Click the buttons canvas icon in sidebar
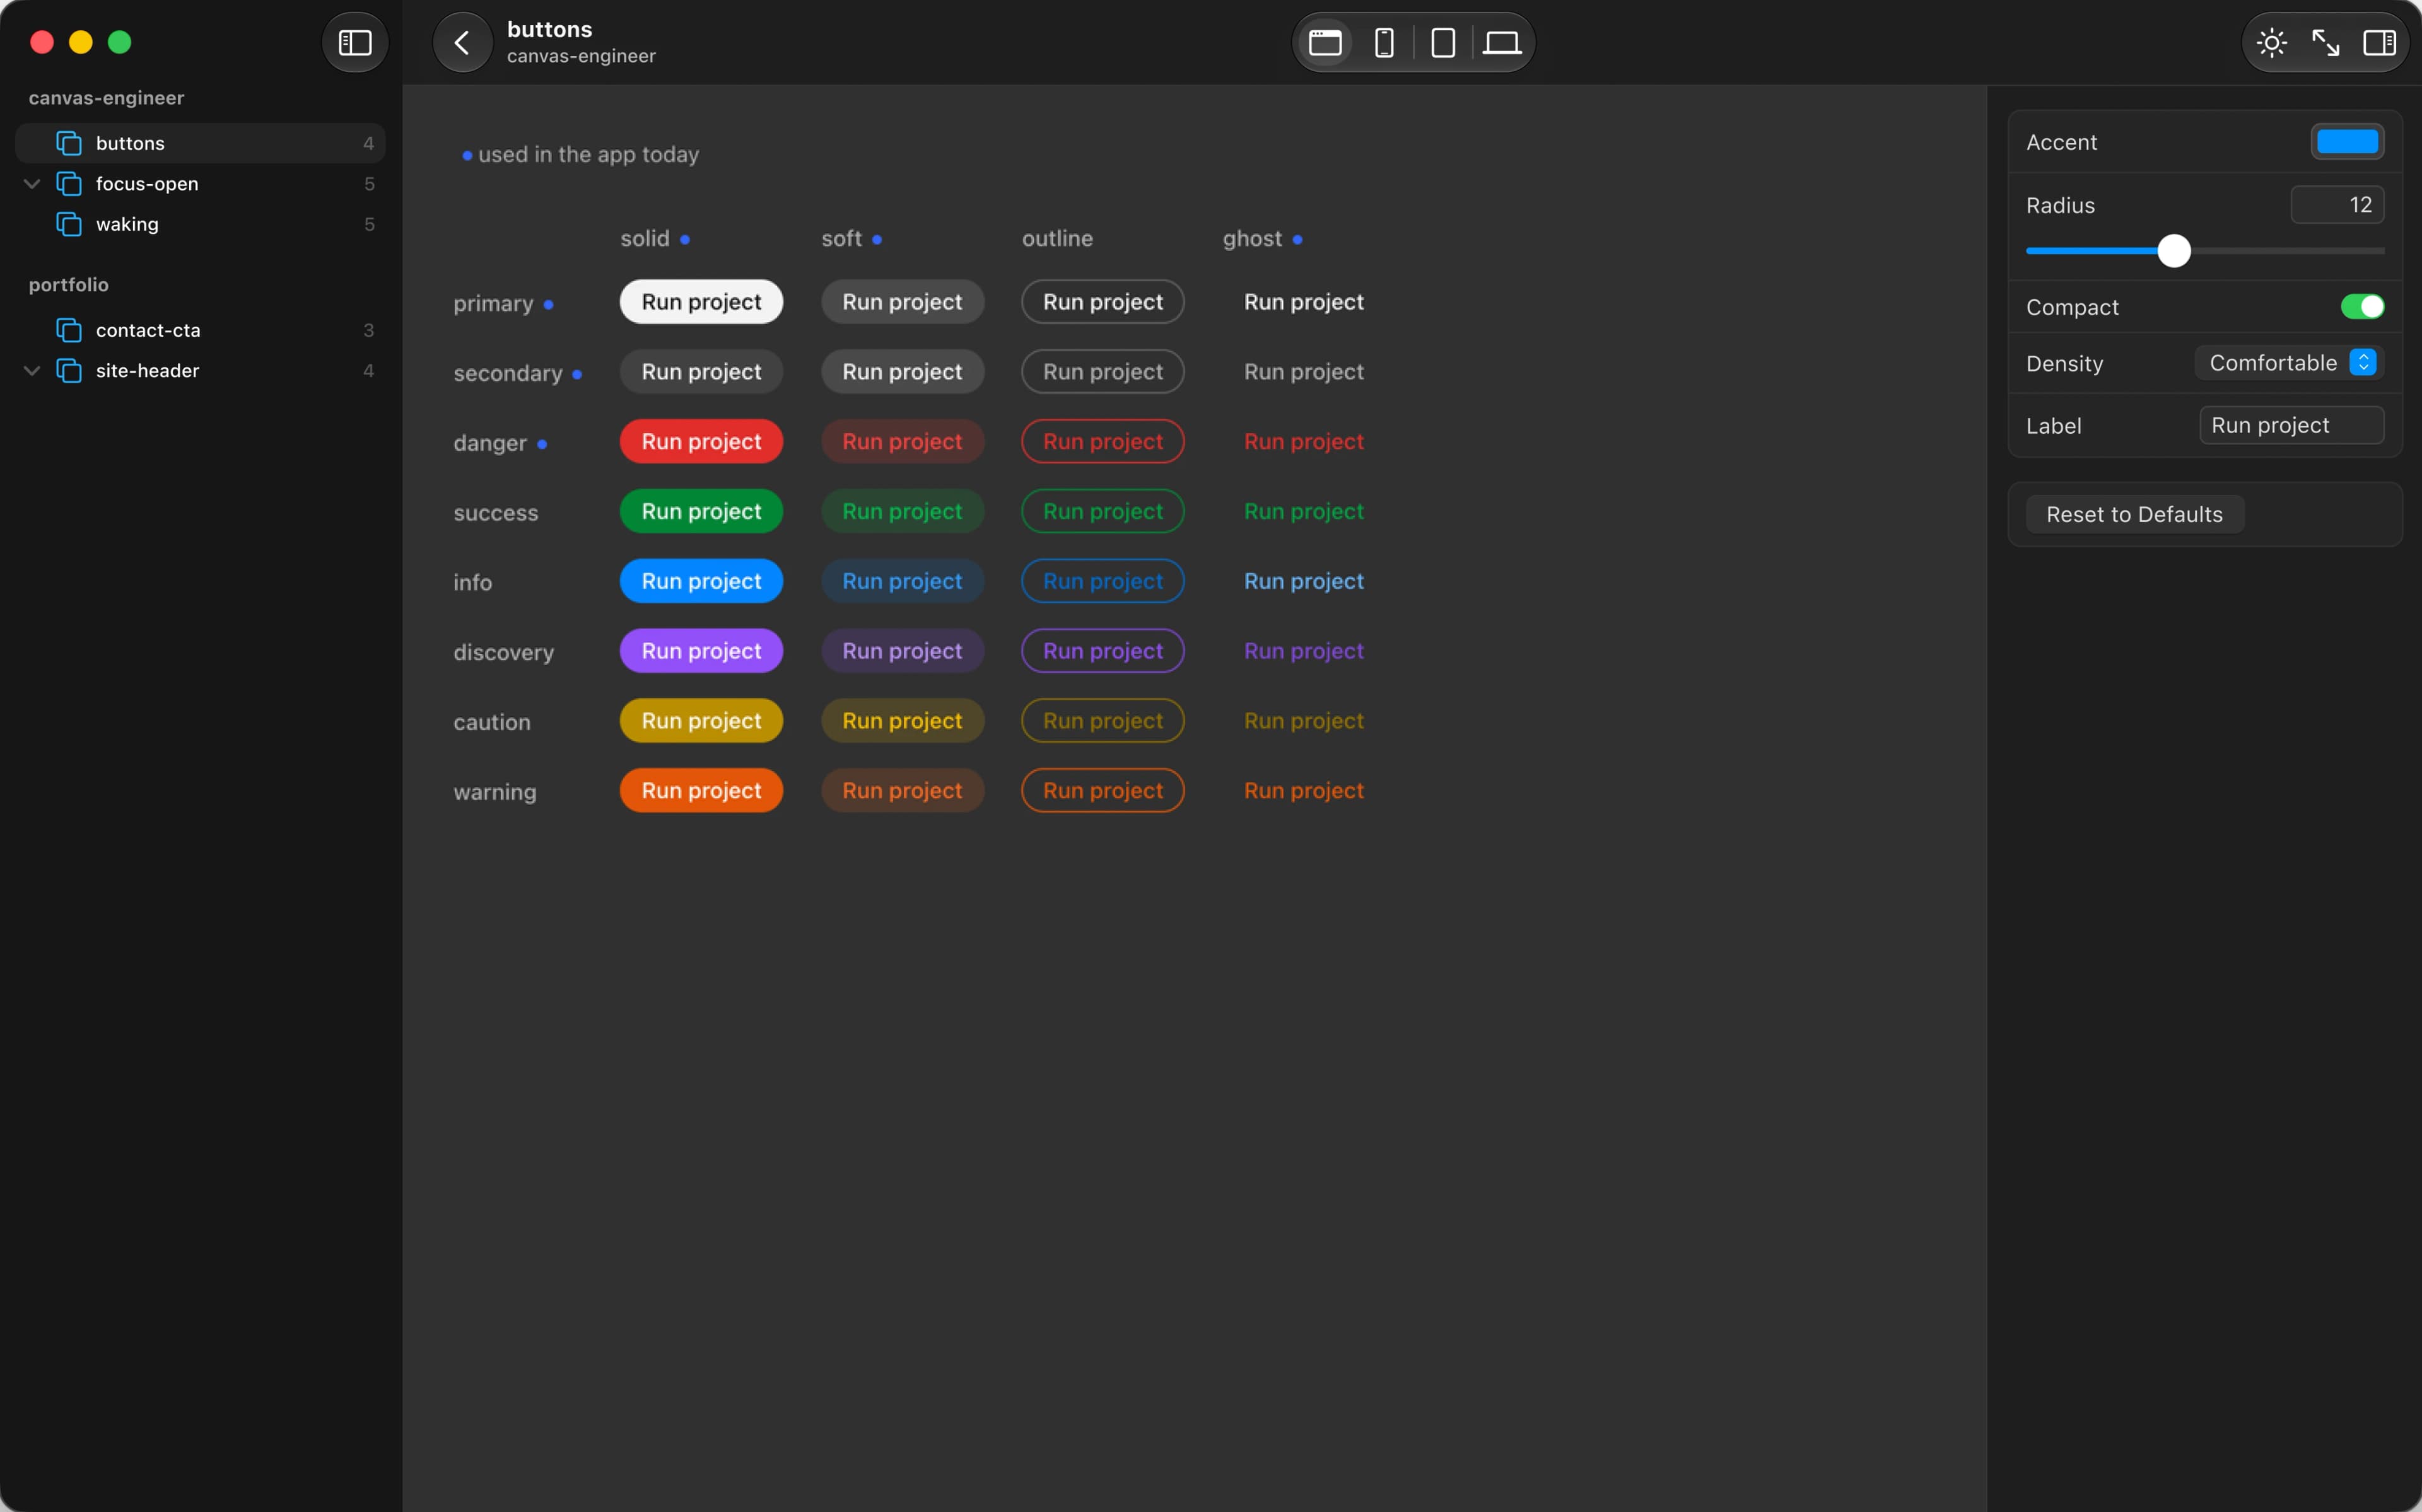The image size is (2422, 1512). (69, 143)
